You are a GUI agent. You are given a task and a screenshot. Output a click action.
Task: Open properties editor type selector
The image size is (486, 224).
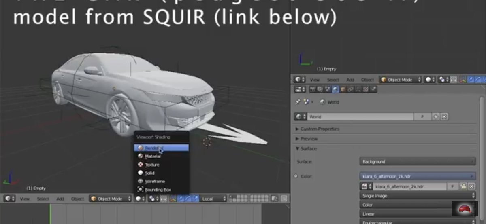(x=300, y=89)
